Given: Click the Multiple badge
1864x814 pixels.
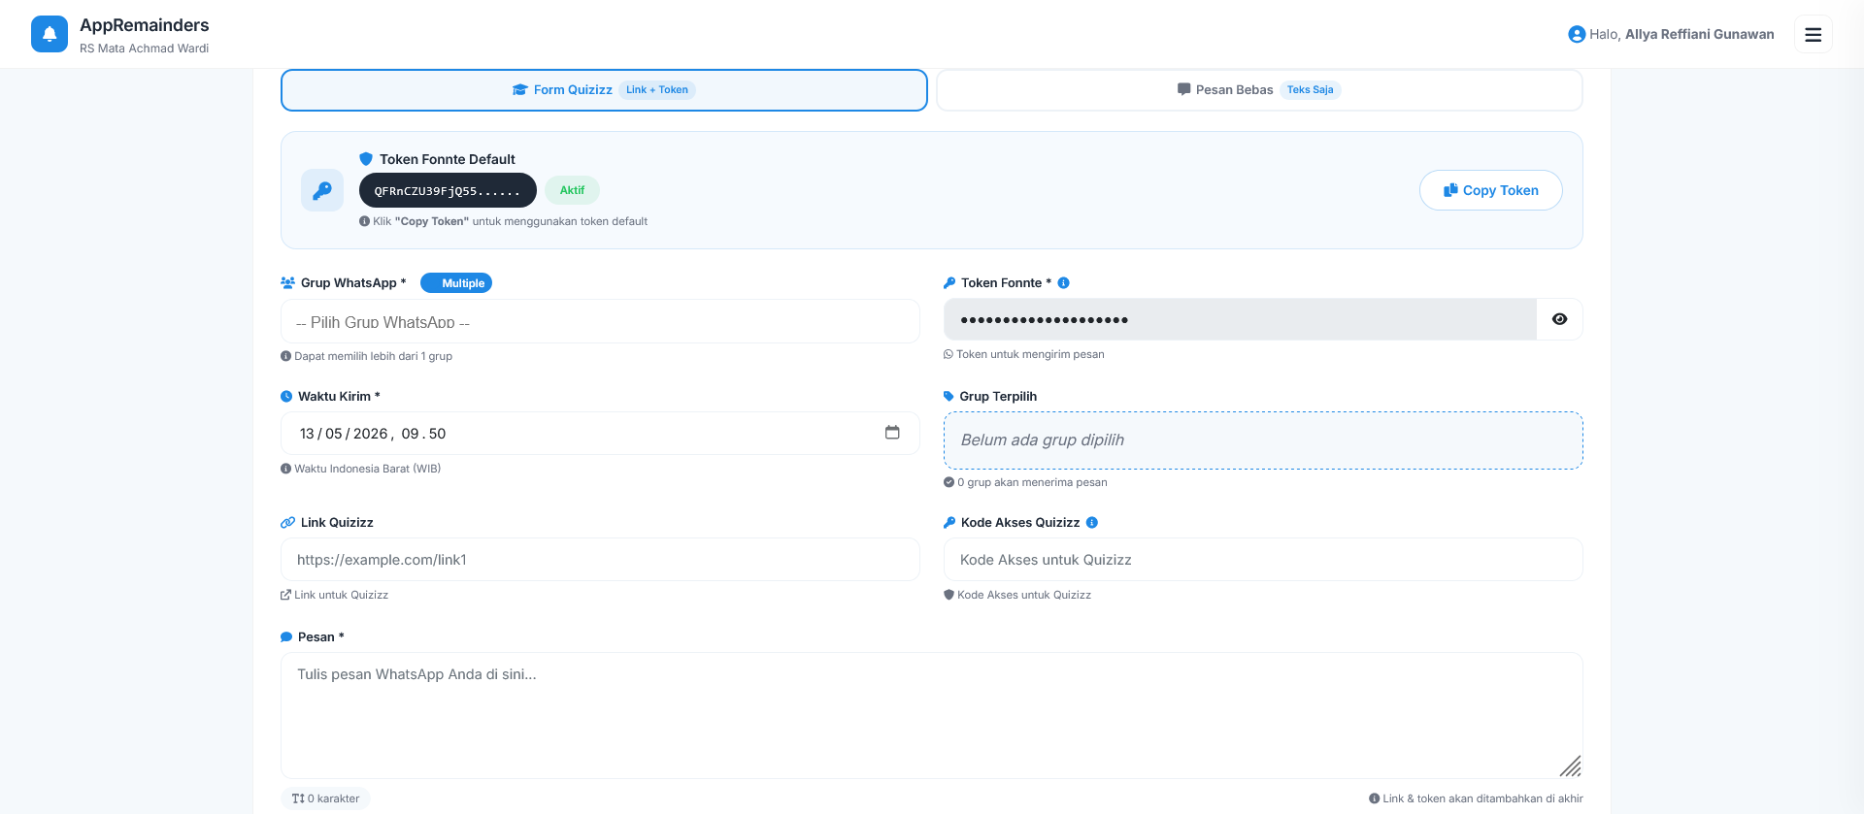Looking at the screenshot, I should [x=456, y=283].
